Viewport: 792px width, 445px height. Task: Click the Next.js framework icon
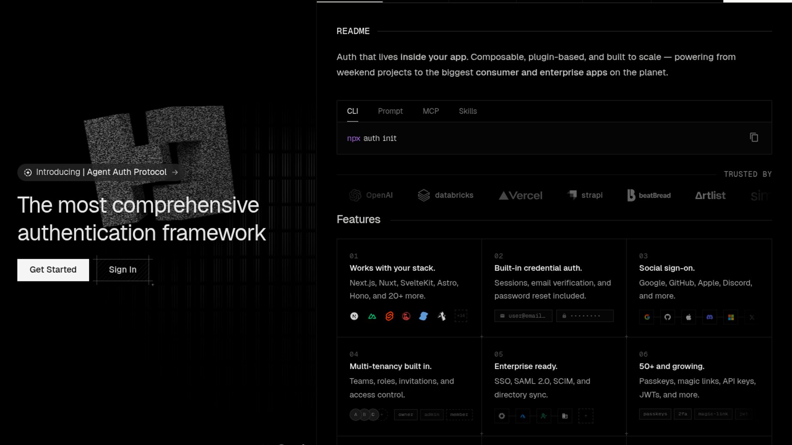[354, 316]
